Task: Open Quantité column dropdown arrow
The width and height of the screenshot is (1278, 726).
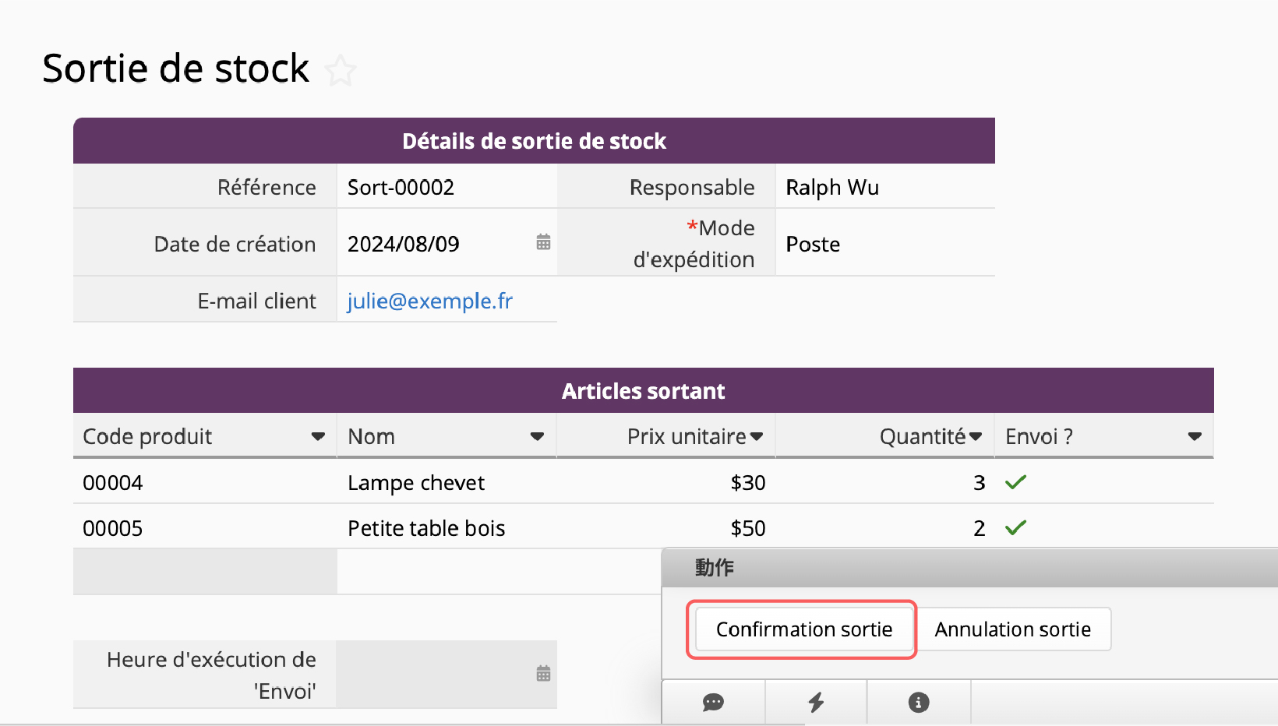Action: [x=976, y=436]
